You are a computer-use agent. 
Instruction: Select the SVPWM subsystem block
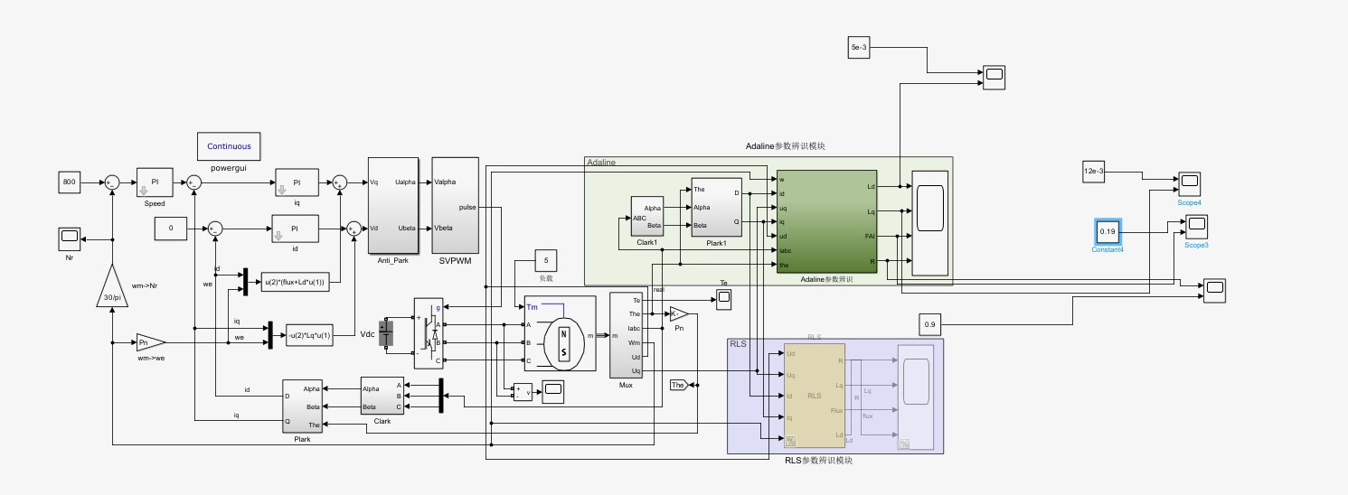(x=454, y=205)
